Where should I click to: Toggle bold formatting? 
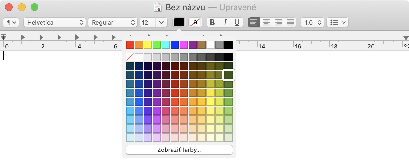(212, 22)
